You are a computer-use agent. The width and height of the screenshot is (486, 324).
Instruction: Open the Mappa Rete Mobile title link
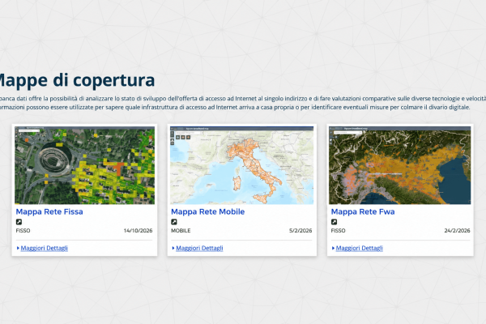click(x=207, y=211)
